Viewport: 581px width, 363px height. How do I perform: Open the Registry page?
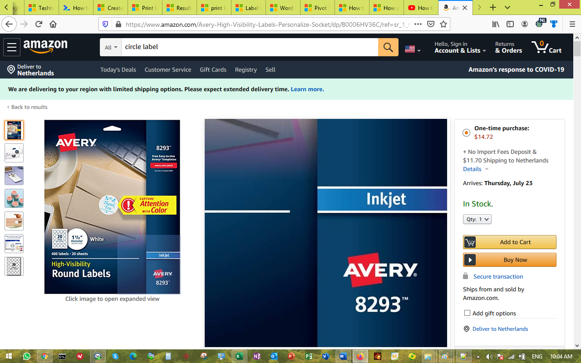(246, 69)
